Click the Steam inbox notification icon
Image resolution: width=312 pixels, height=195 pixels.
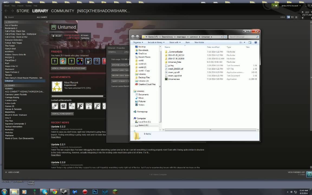pos(275,6)
